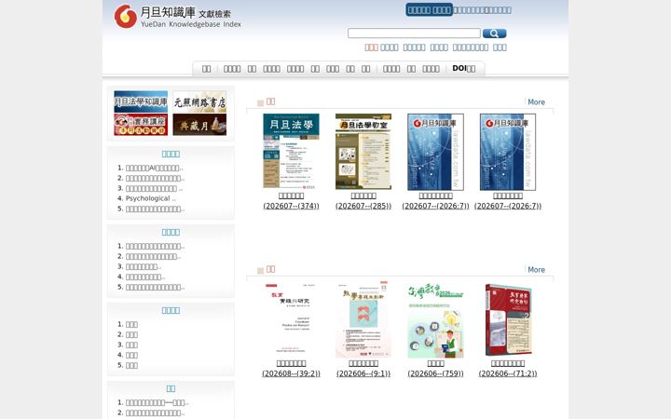The height and width of the screenshot is (419, 671).
Task: Open the 月旦法學教室 journal cover thumbnail
Action: pyautogui.click(x=363, y=152)
